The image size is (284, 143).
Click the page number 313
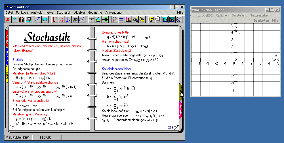pyautogui.click(x=171, y=128)
